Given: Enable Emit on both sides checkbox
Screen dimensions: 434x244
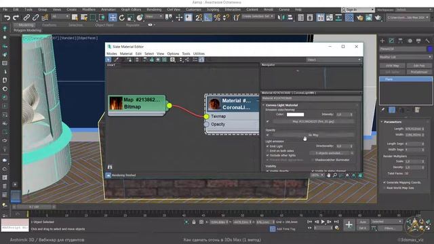Looking at the screenshot, I should click(268, 150).
